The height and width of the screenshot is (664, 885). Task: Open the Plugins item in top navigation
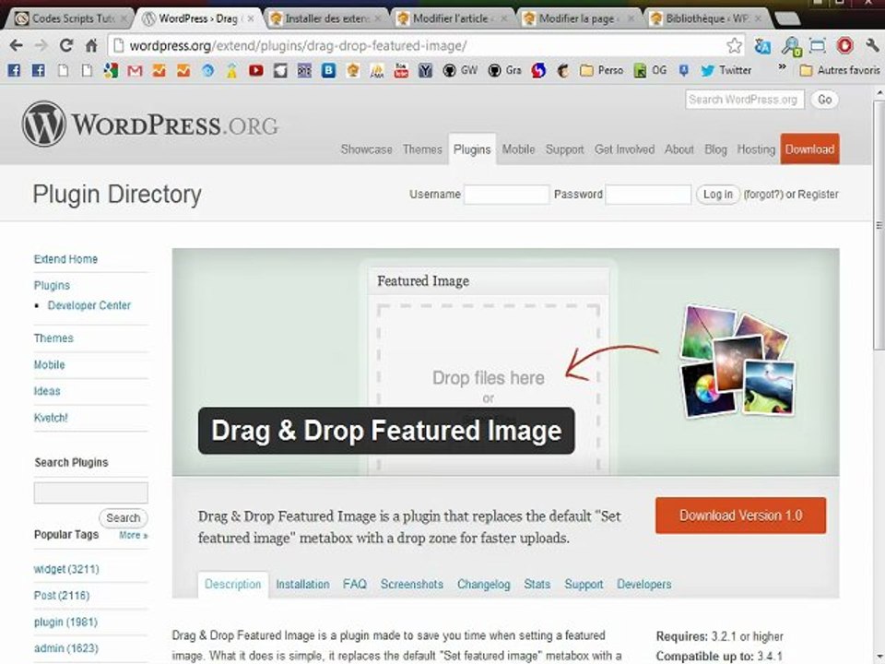[472, 149]
